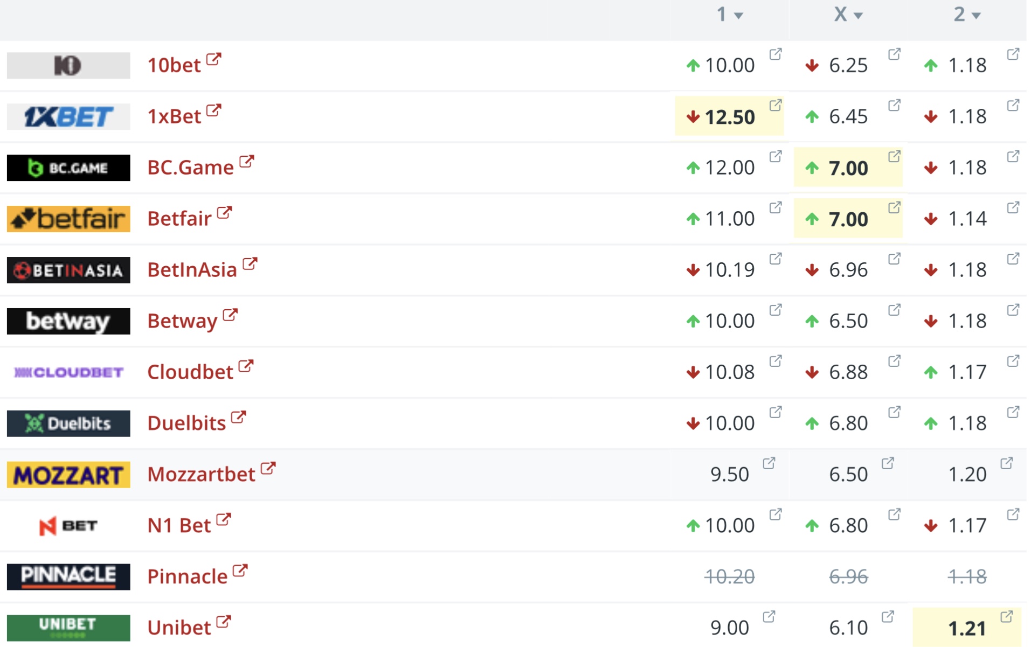This screenshot has height=647, width=1031.
Task: Sort by column 1 dropdown arrow
Action: pos(739,16)
